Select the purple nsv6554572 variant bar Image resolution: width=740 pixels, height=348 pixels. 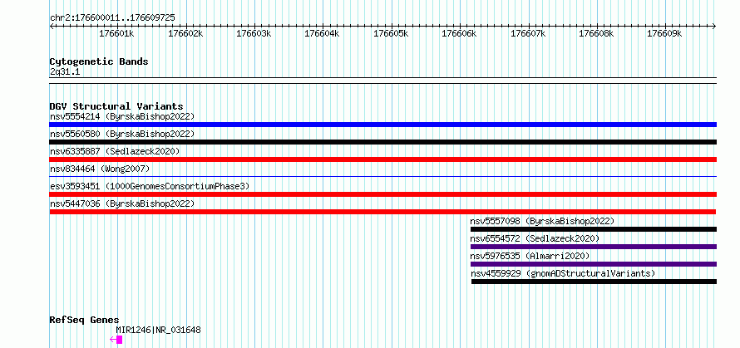pos(593,247)
